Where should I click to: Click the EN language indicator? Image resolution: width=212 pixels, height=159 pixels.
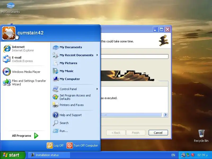[x=173, y=155]
